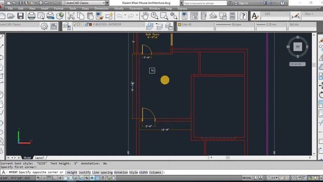Switch to the Model tab

point(27,158)
